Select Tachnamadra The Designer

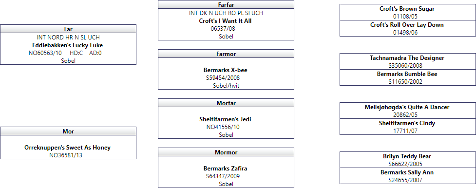[407, 57]
